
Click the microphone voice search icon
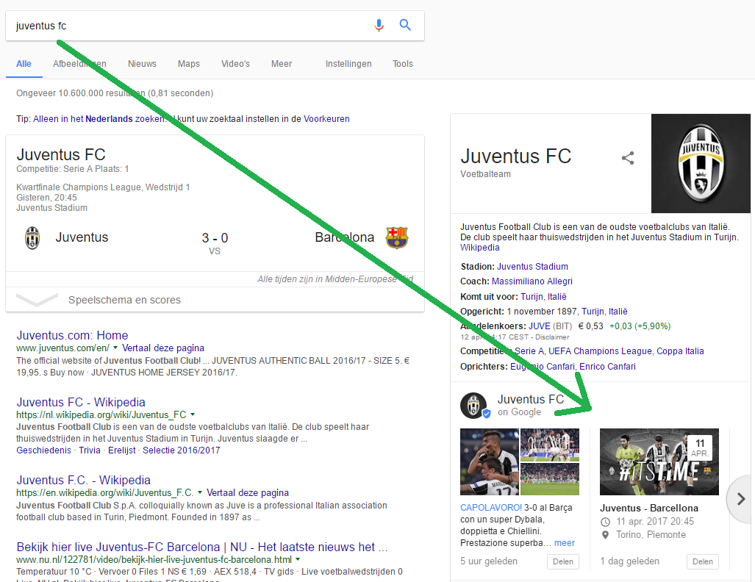(x=379, y=24)
